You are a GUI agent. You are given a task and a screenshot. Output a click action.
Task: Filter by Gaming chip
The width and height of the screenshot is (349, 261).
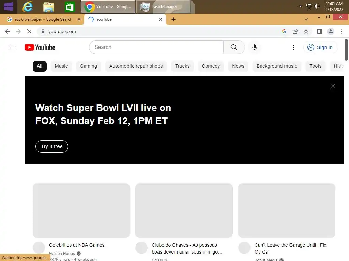[x=89, y=66]
